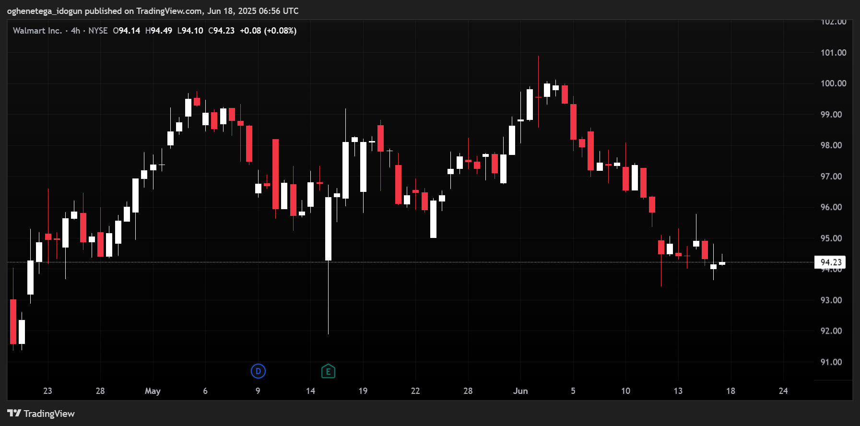Viewport: 860px width, 426px height.
Task: Click the 'Jun' label on time axis
Action: [520, 391]
